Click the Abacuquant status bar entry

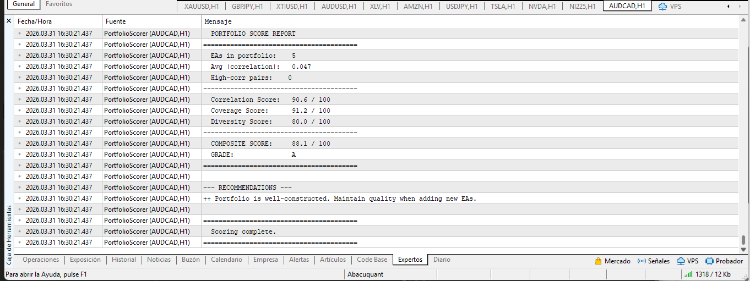[x=366, y=274]
